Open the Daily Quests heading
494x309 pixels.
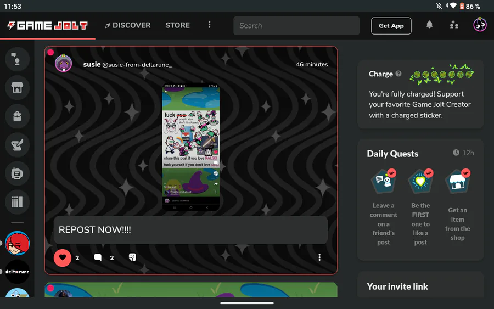392,154
